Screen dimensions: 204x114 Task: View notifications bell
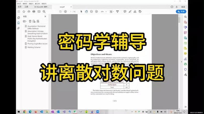click(x=177, y=7)
